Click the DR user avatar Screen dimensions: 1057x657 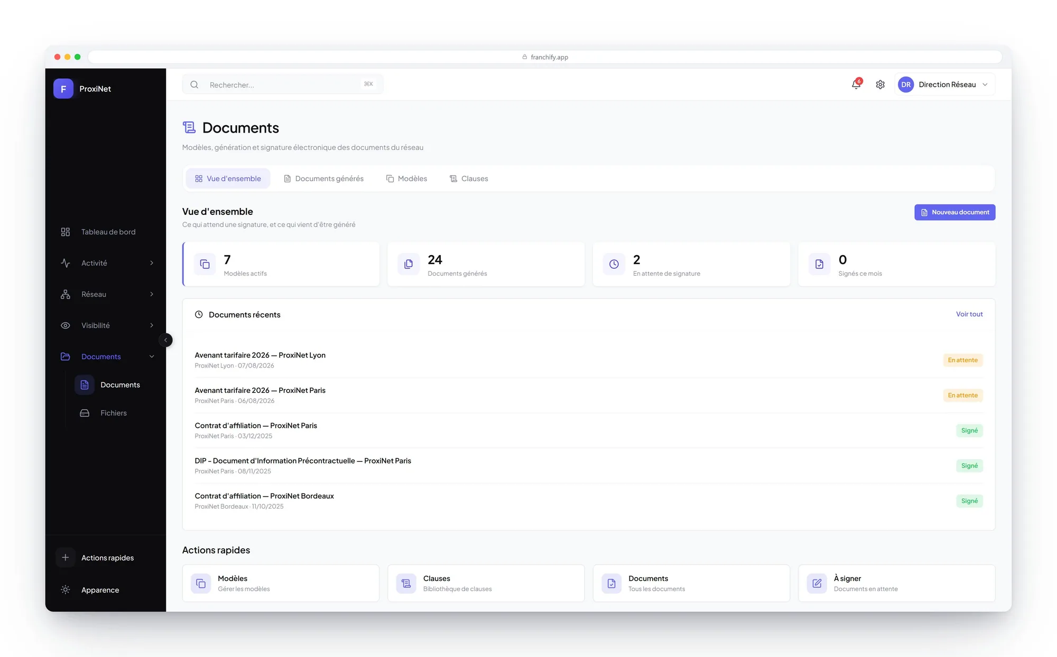pyautogui.click(x=906, y=85)
